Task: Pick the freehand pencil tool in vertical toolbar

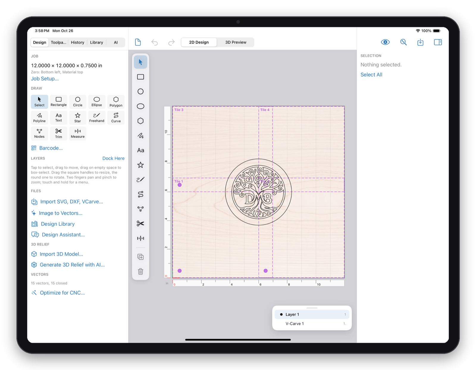Action: tap(140, 180)
